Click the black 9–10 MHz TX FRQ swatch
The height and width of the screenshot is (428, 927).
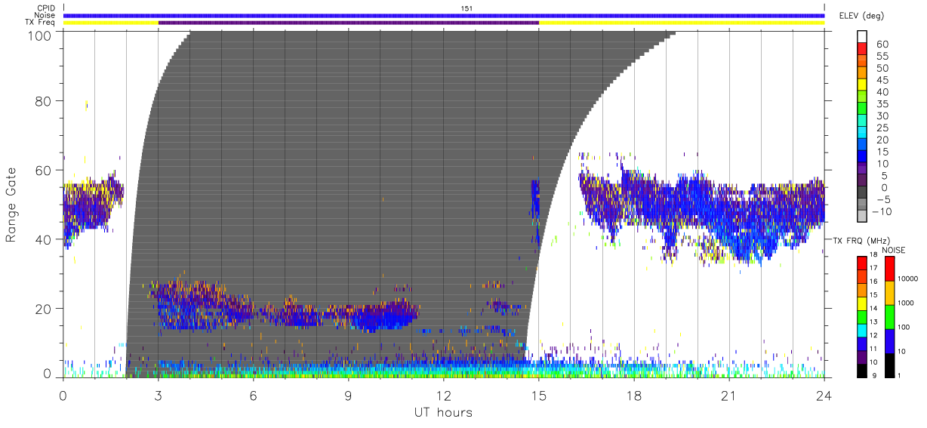(861, 369)
